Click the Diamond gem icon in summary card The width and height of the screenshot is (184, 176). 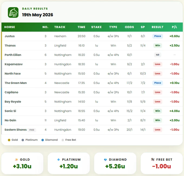[105, 159]
